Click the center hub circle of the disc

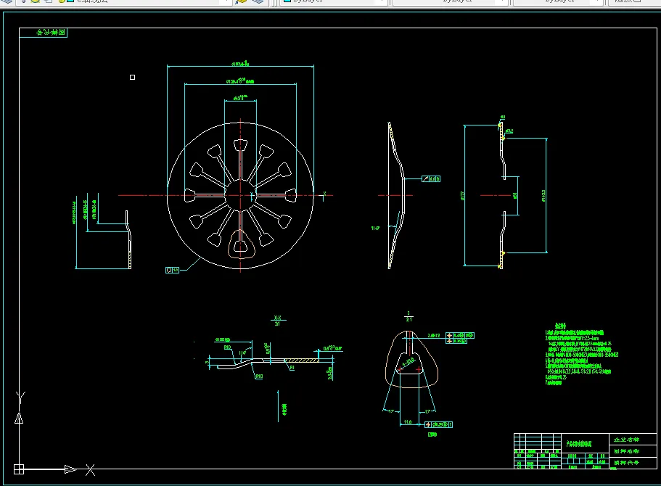(x=239, y=194)
